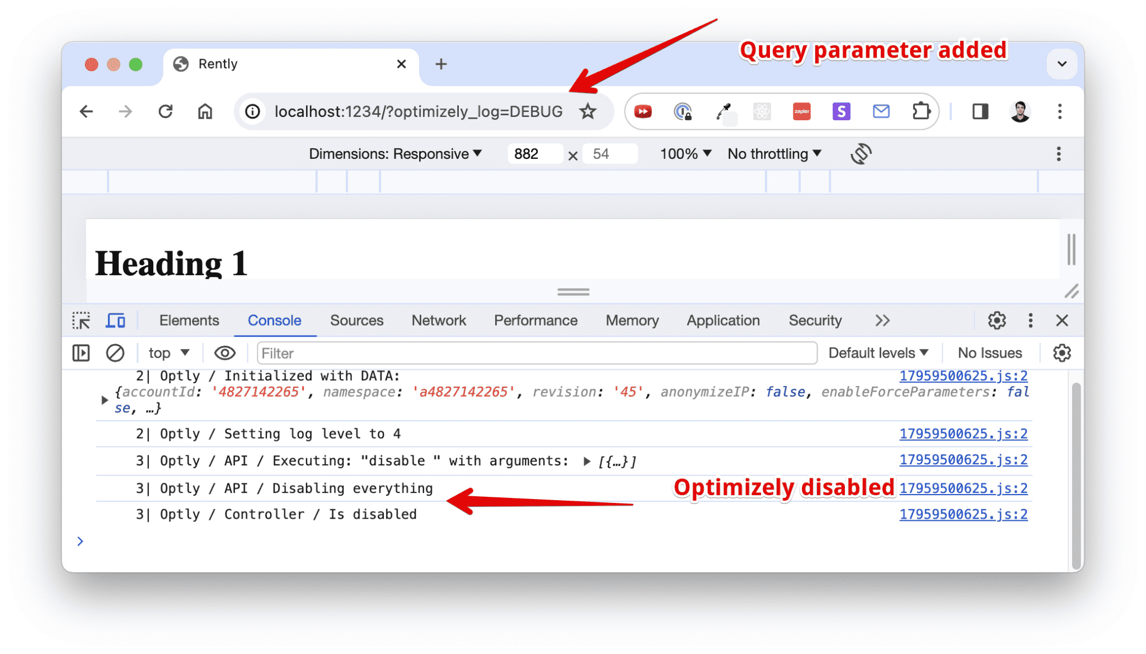Toggle the device toolbar icon
The width and height of the screenshot is (1146, 654).
115,321
